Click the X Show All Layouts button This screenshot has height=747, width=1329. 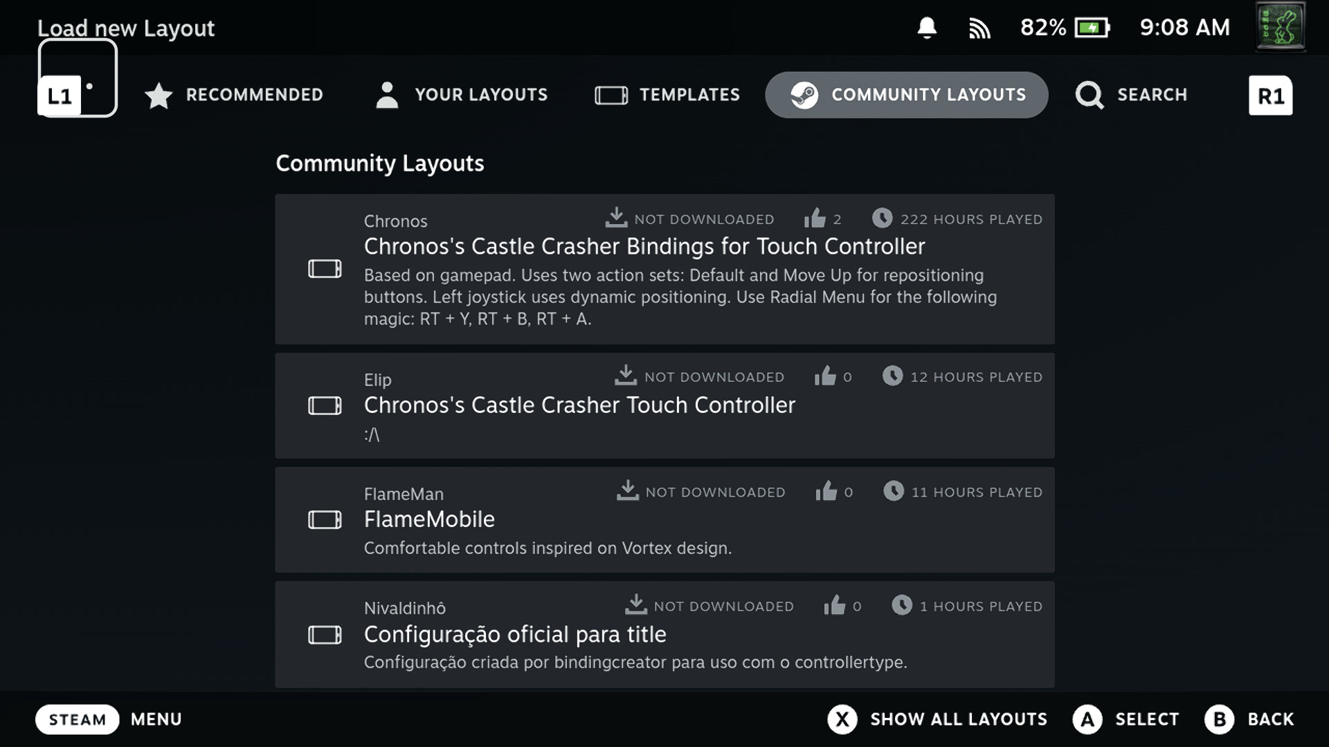pyautogui.click(x=937, y=719)
